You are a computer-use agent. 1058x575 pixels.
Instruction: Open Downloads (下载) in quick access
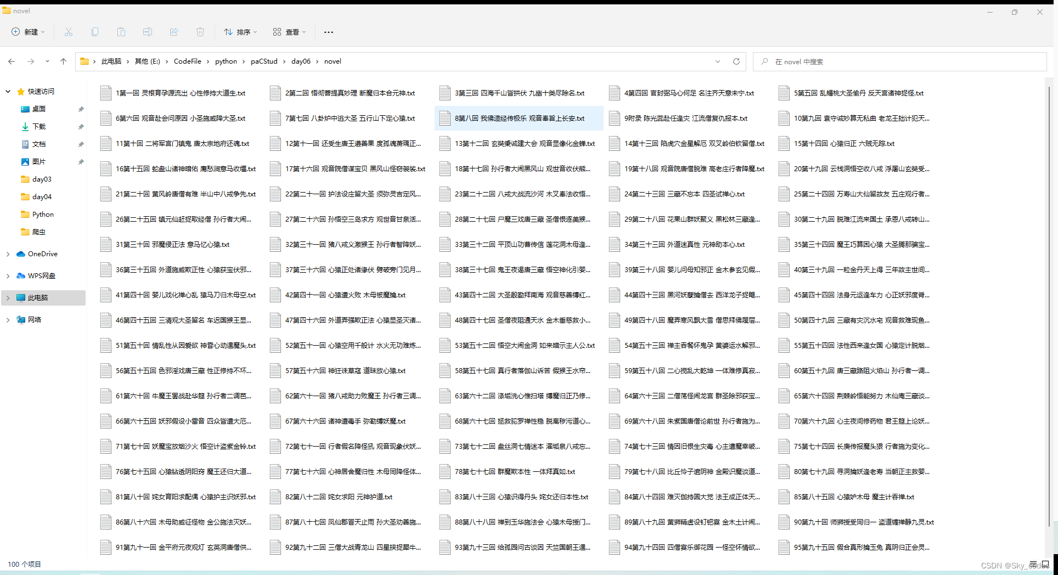[38, 127]
